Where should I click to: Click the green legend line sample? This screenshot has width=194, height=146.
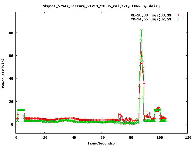tap(178, 19)
